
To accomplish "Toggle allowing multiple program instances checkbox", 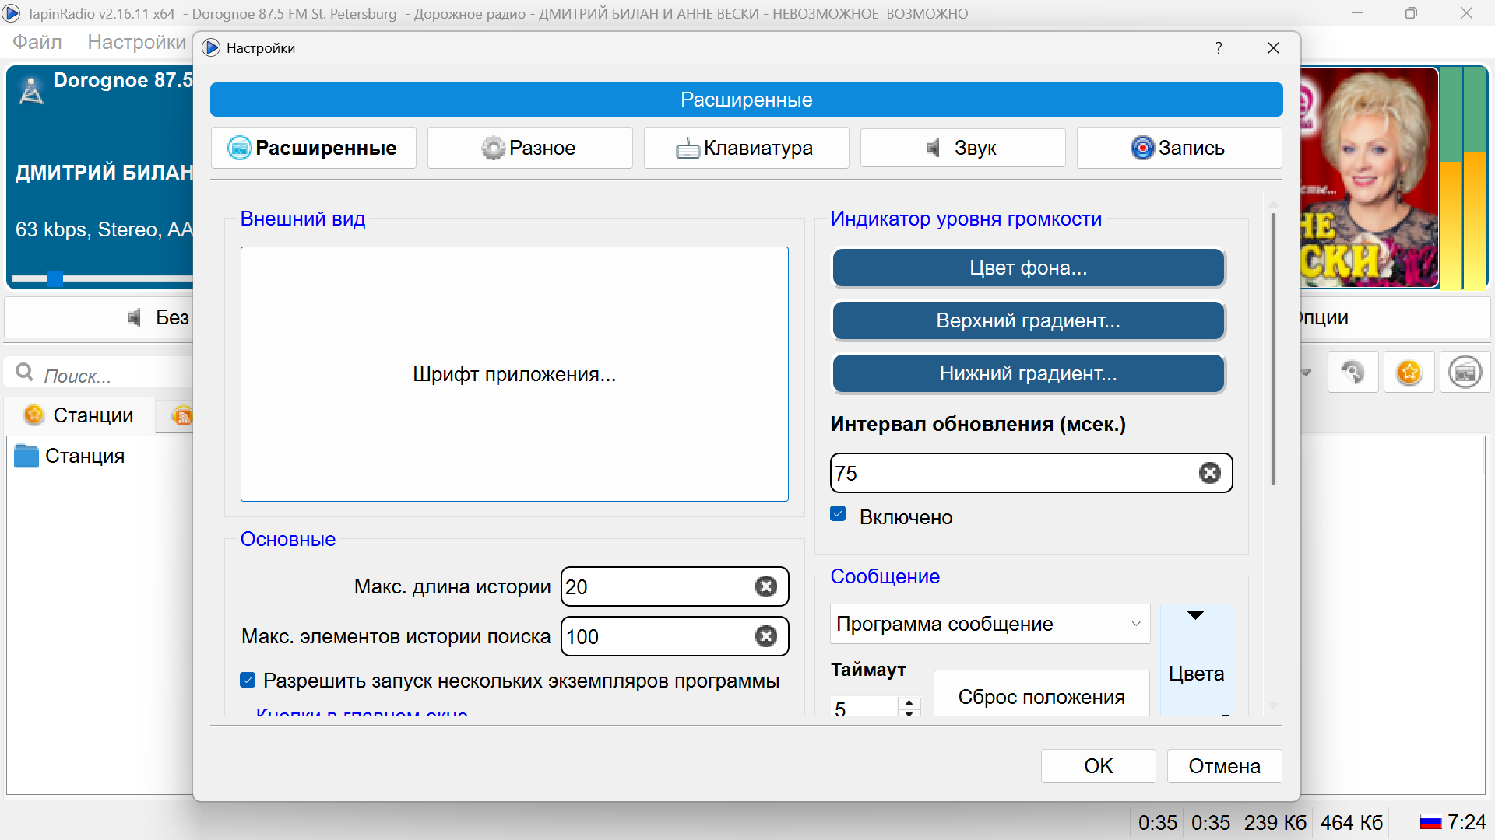I will coord(248,681).
